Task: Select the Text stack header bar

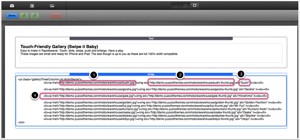Action: [x=151, y=39]
